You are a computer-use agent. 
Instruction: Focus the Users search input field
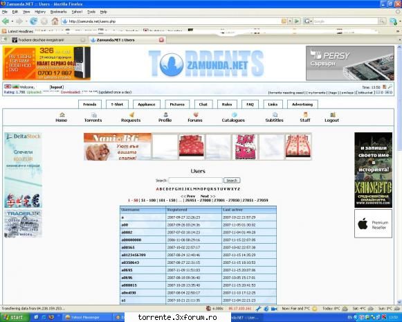(195, 180)
